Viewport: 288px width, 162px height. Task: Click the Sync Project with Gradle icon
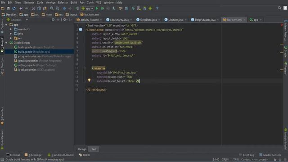pyautogui.click(x=133, y=9)
